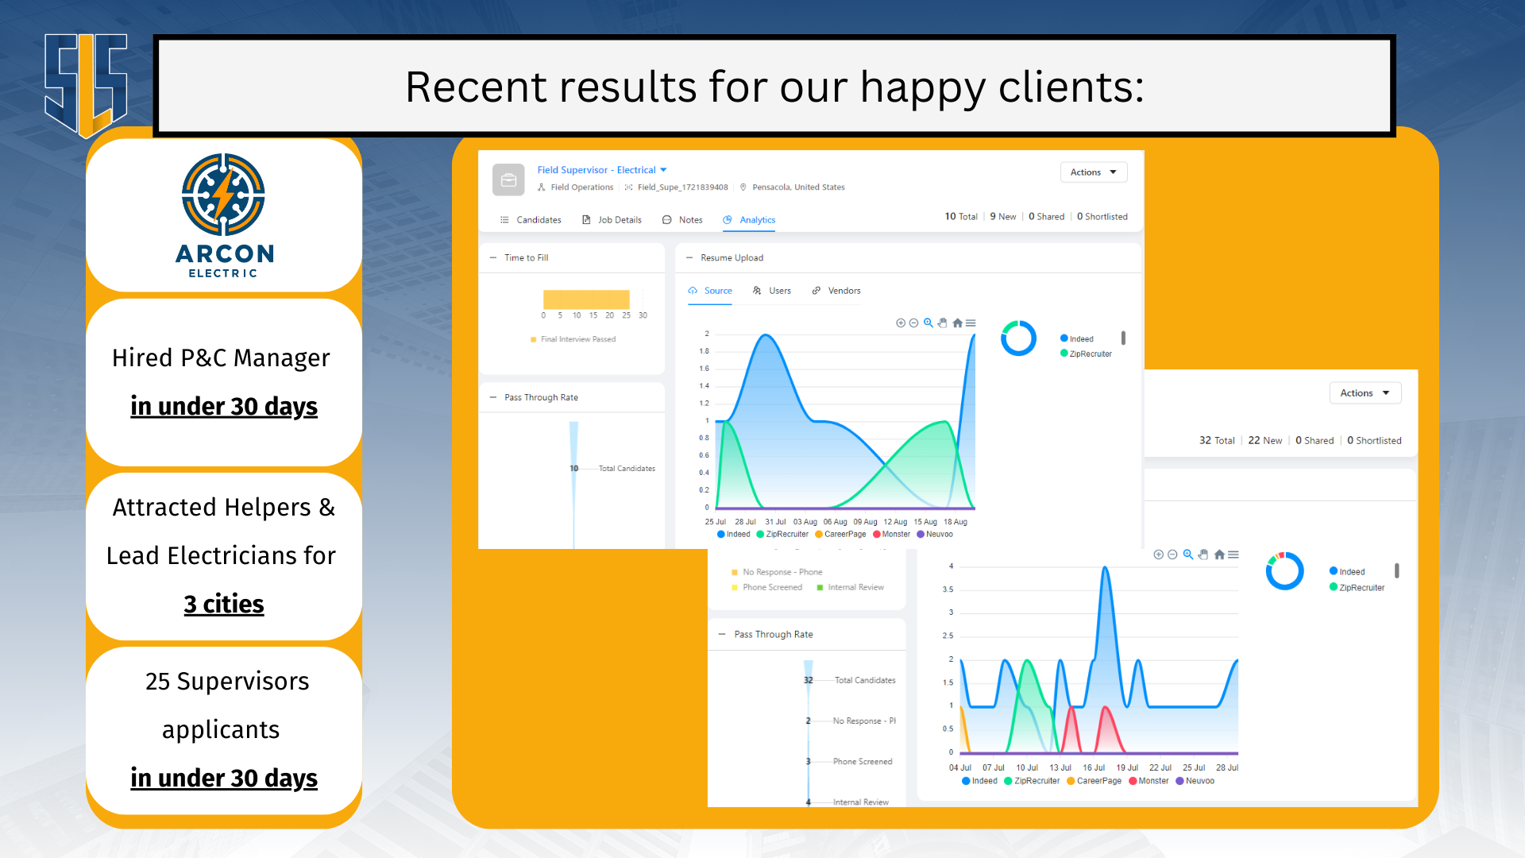Expand the Resume Upload section
Viewport: 1525px width, 858px height.
click(693, 257)
